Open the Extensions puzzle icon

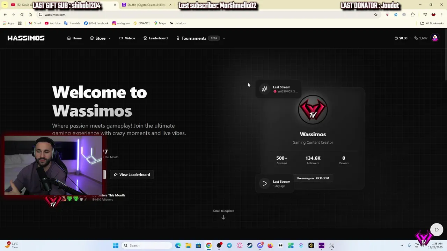pos(413,15)
